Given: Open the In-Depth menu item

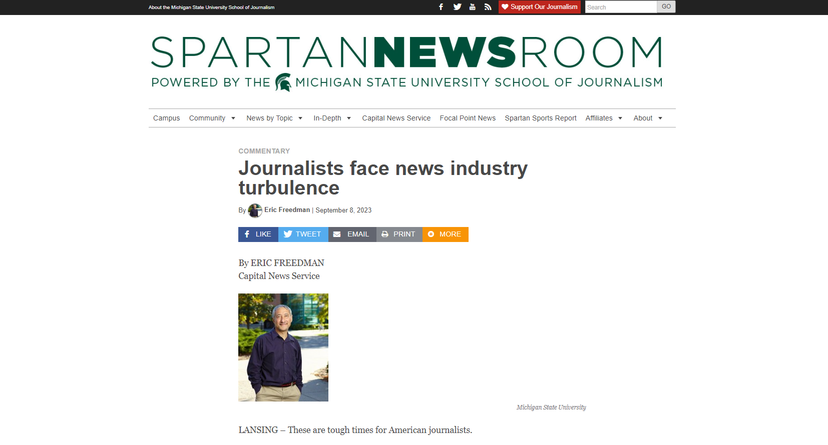Looking at the screenshot, I should (x=327, y=118).
